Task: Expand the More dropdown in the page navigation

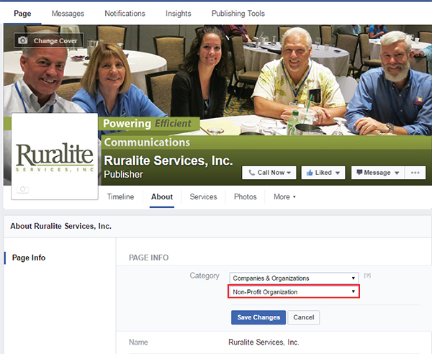Action: click(284, 196)
